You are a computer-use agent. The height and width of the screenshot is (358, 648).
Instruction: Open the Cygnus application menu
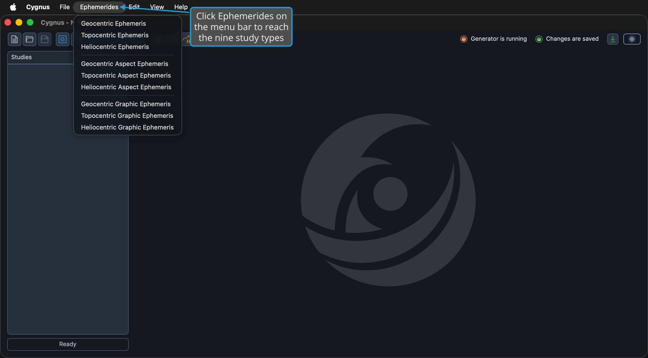[x=38, y=7]
